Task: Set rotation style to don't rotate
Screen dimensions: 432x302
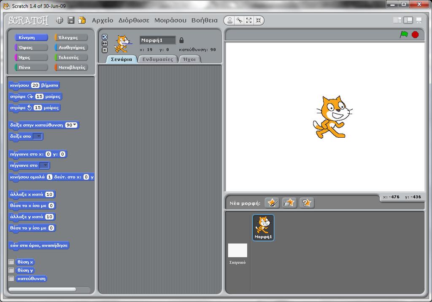Action: (105, 50)
